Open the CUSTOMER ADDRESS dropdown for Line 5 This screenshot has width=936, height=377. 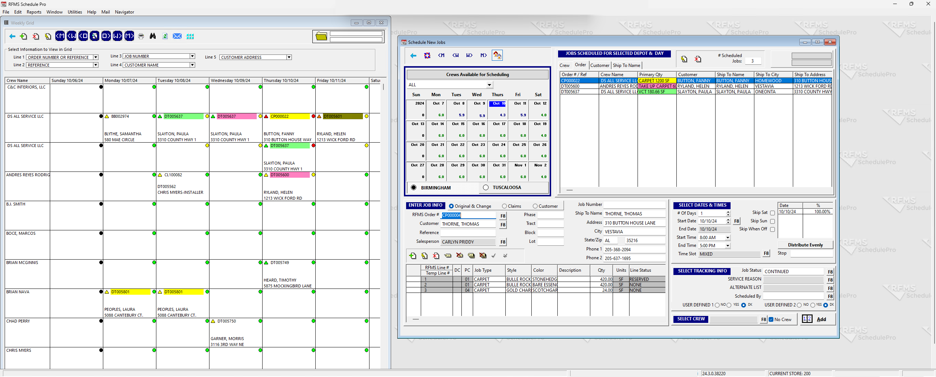(289, 57)
